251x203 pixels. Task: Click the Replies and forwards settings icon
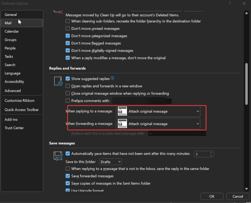tap(58, 81)
